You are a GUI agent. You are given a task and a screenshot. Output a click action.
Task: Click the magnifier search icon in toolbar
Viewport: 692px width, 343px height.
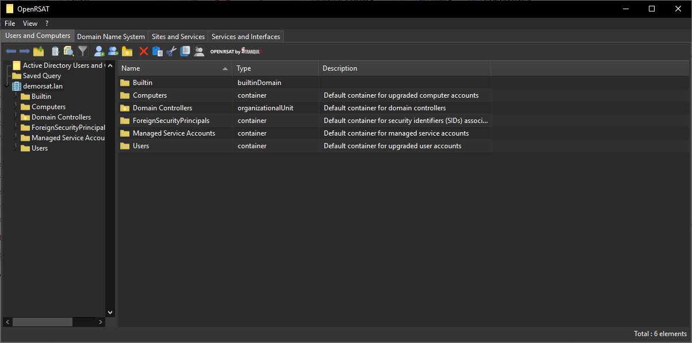click(x=69, y=52)
